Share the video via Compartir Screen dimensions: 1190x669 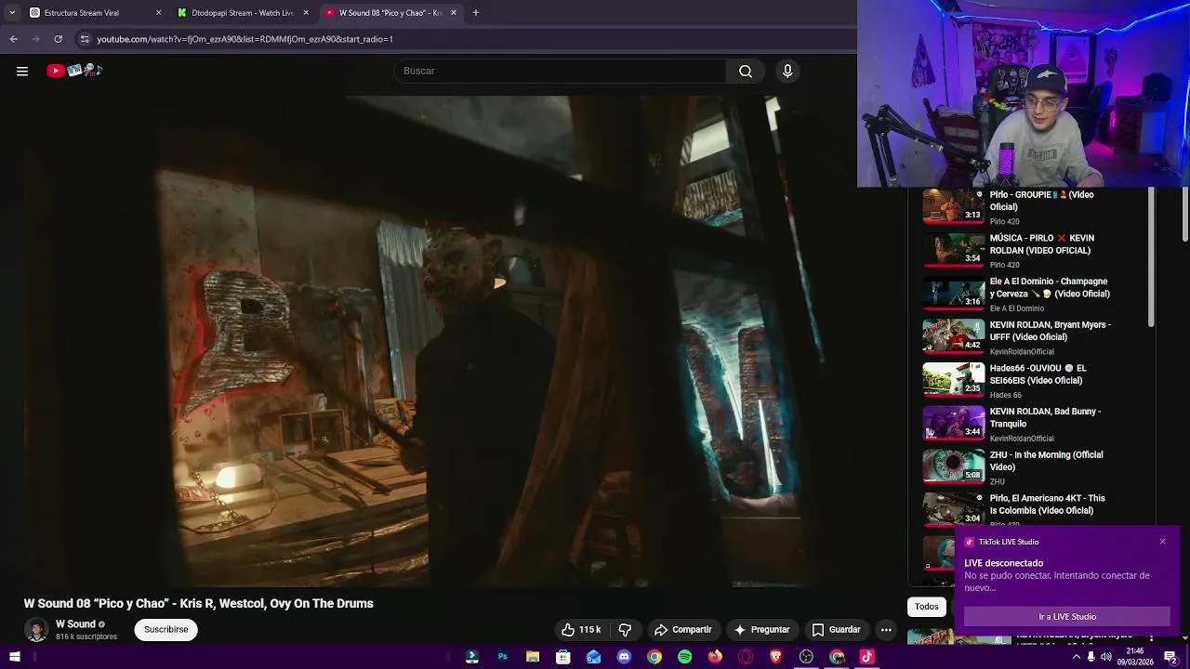[x=683, y=629]
